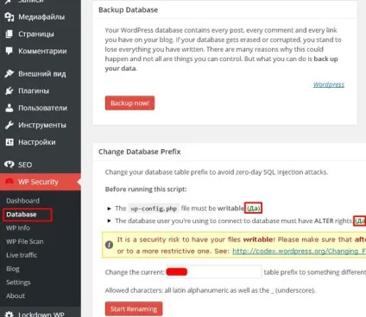Screen dimensions: 366x317
Task: Open the Lockdown WP menu
Action: (41, 314)
